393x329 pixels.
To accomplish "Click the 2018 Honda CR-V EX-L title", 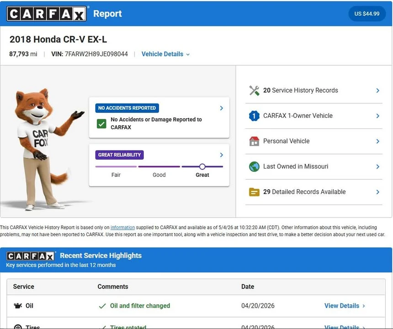I will (x=58, y=39).
